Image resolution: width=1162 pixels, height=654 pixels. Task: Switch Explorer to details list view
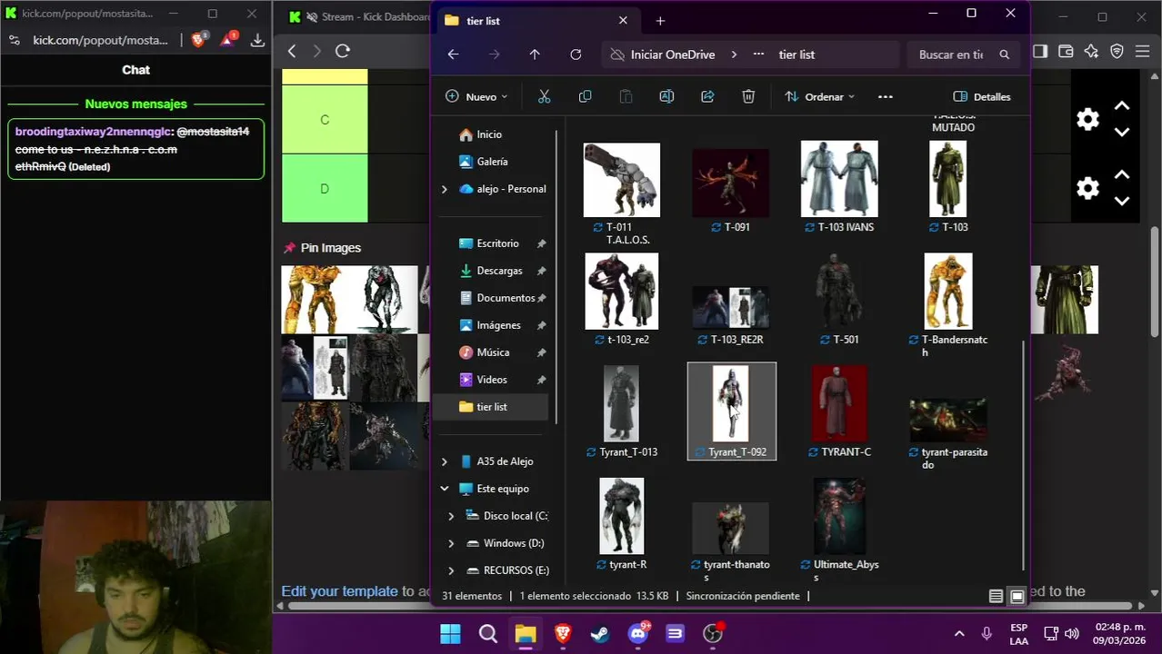click(996, 596)
